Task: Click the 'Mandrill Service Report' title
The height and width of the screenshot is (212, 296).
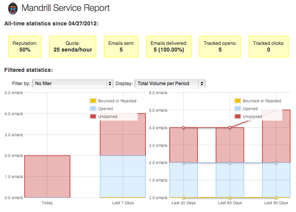Action: 66,8
